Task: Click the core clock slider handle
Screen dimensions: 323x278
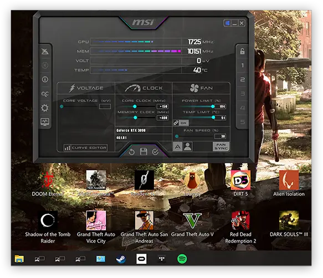Action: (135, 107)
